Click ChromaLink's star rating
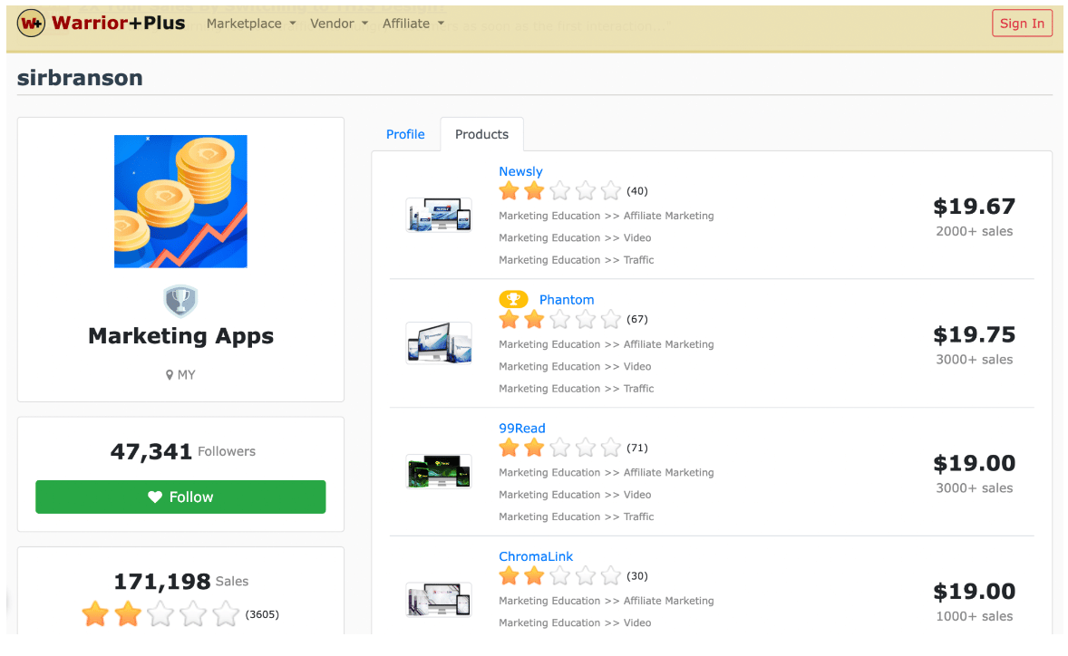 click(560, 576)
